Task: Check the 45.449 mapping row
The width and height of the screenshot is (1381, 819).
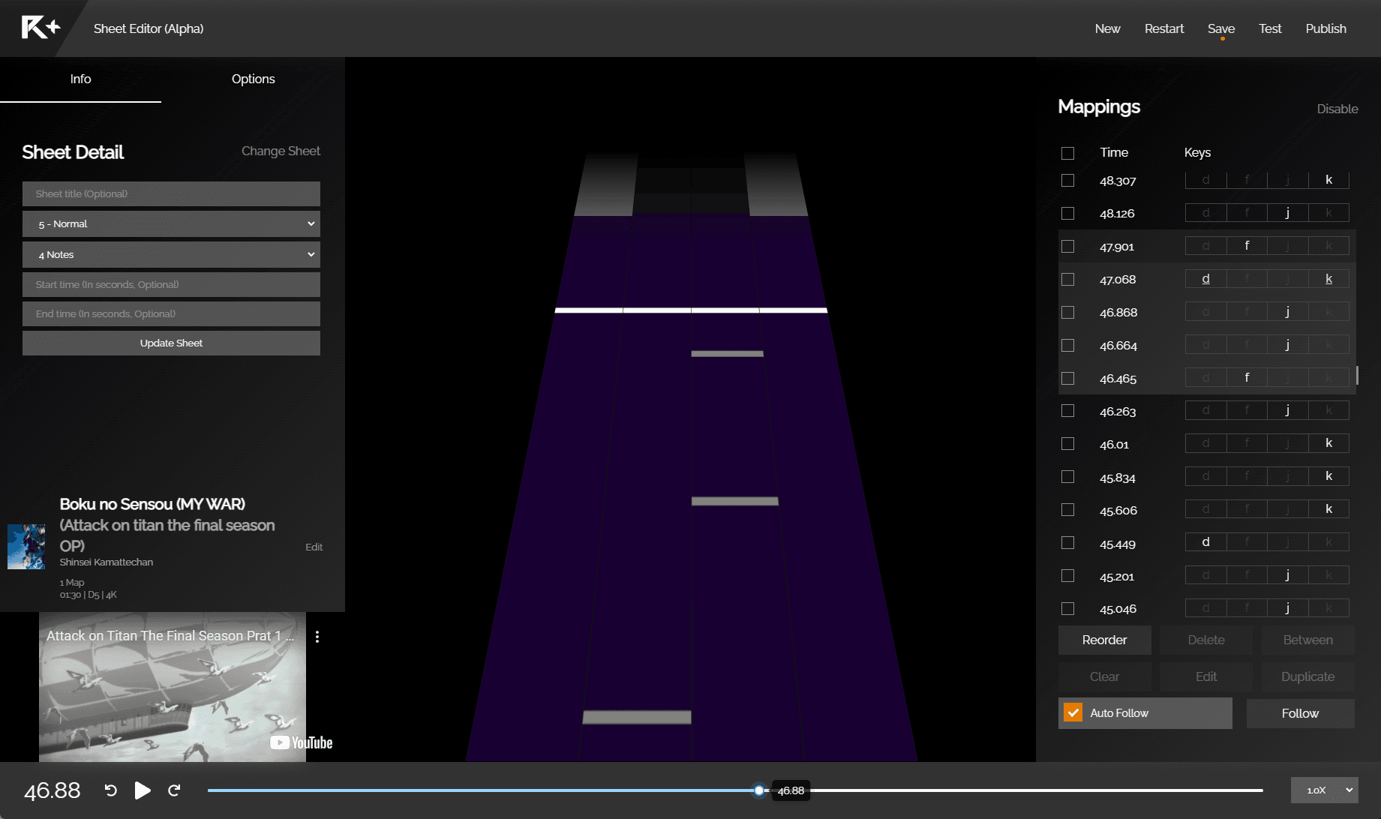Action: pyautogui.click(x=1067, y=543)
